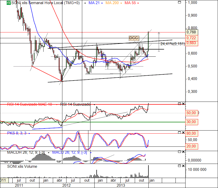
Task: Click the PKS 20,00 level tag
Action: point(192,146)
